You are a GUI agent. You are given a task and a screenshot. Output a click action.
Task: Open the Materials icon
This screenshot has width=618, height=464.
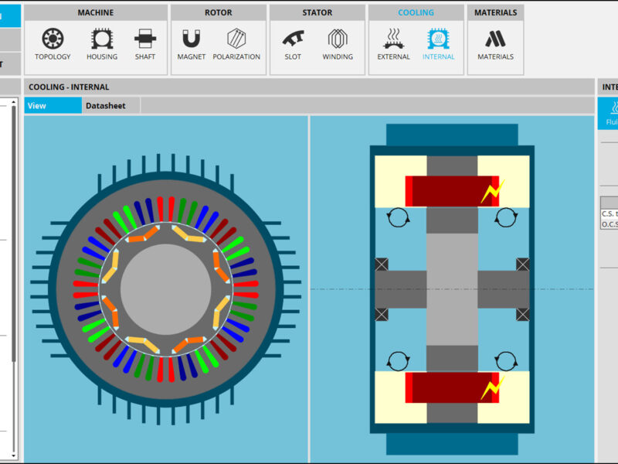click(495, 44)
